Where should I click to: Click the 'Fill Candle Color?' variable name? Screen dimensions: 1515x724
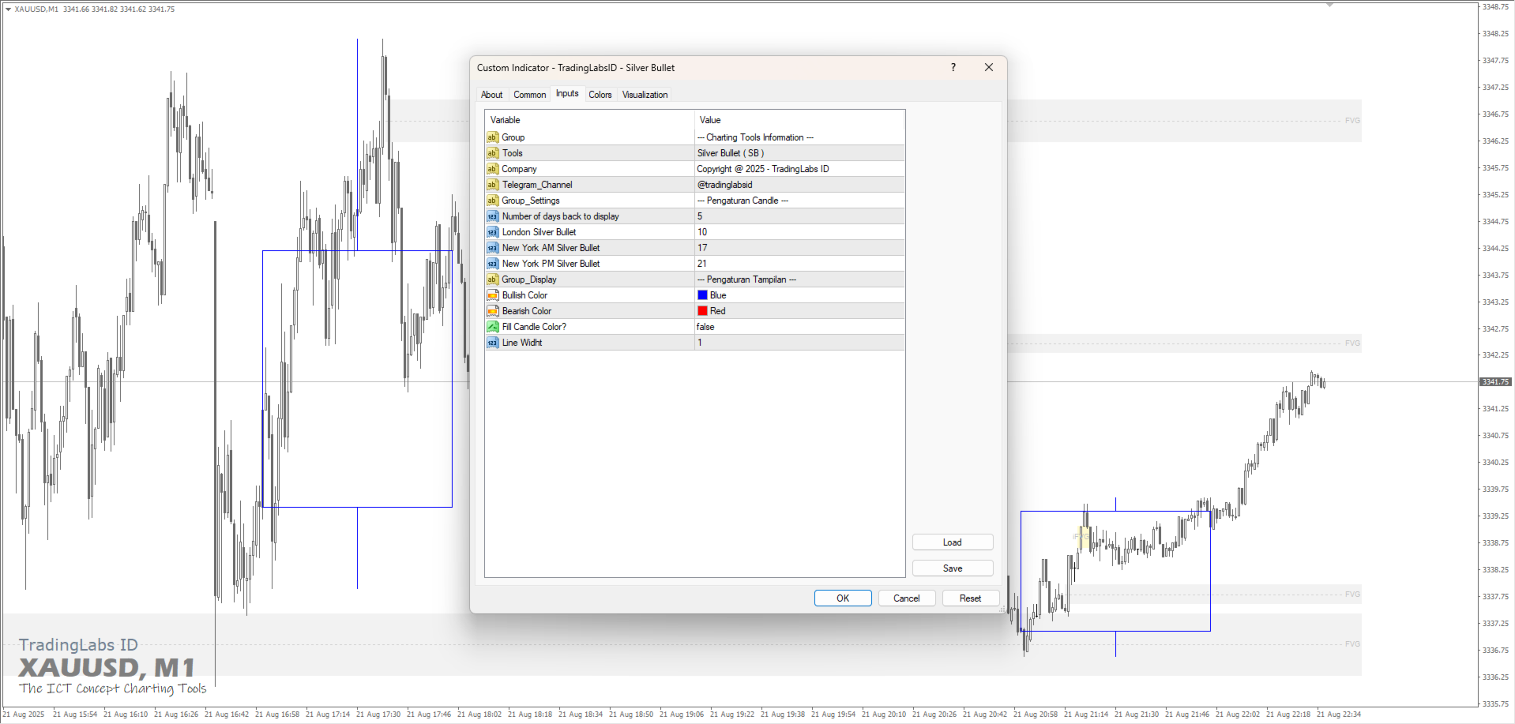[534, 327]
